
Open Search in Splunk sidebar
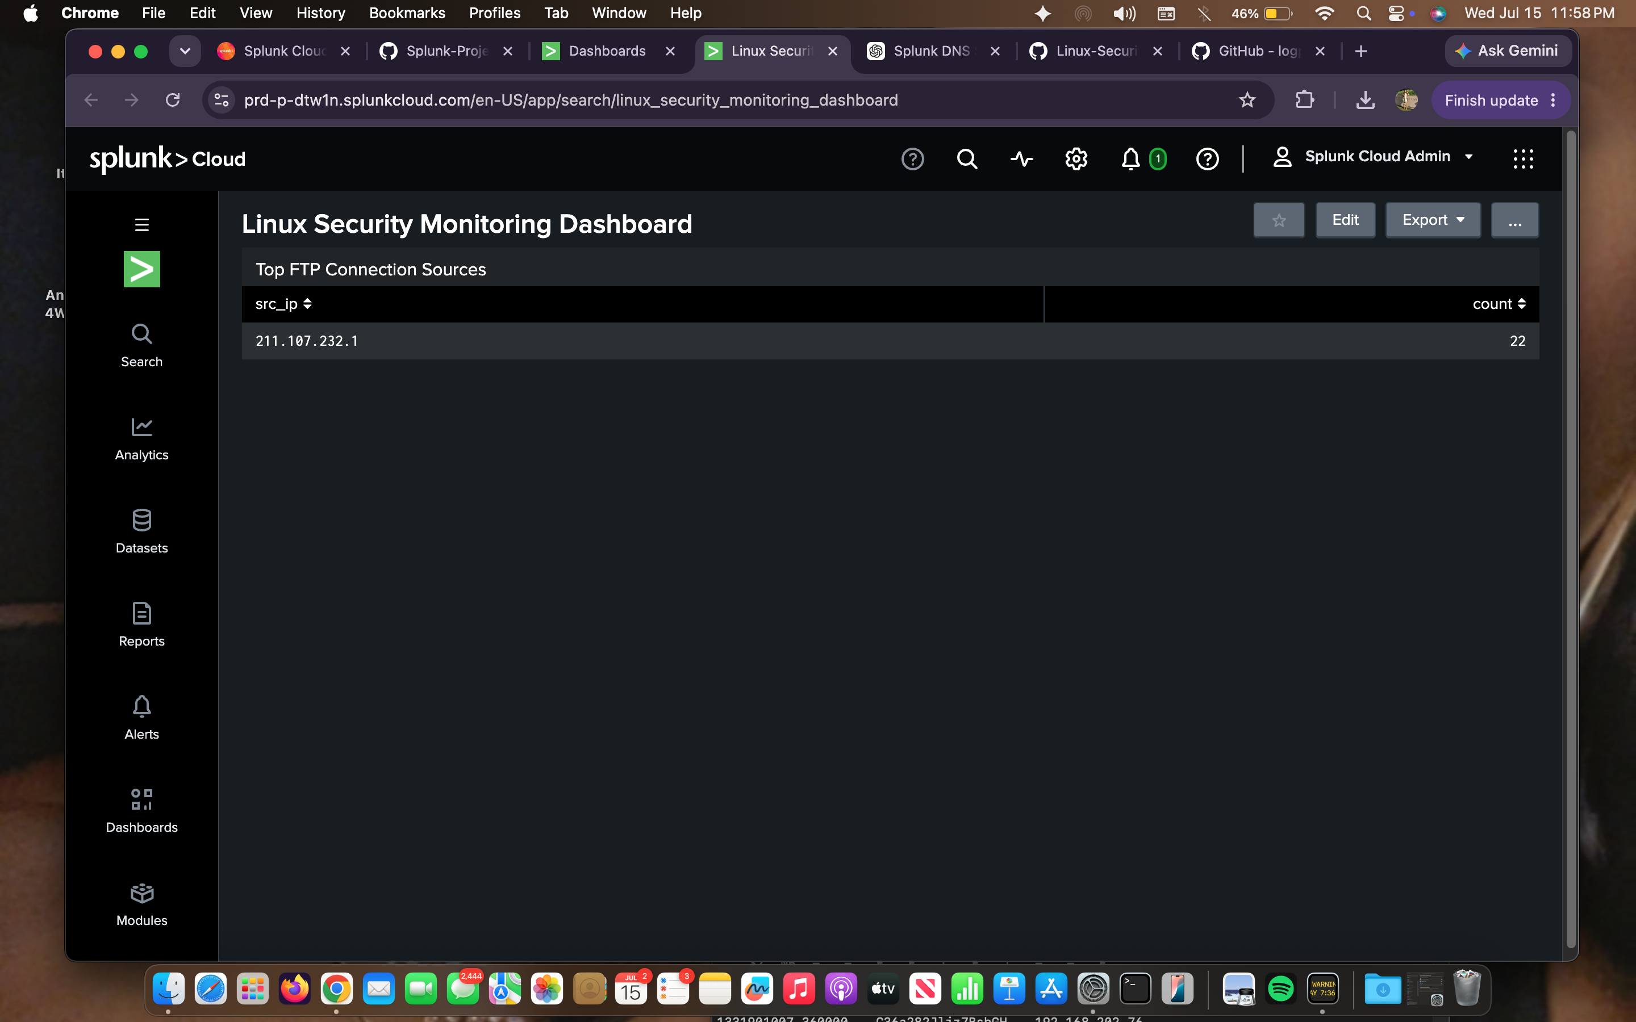point(141,345)
